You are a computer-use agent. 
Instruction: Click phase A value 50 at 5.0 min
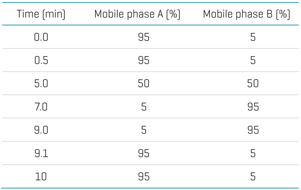point(144,84)
